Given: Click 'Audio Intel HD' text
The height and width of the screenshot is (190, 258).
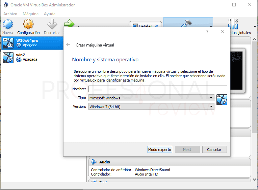Looking at the screenshot, I should (x=147, y=174).
